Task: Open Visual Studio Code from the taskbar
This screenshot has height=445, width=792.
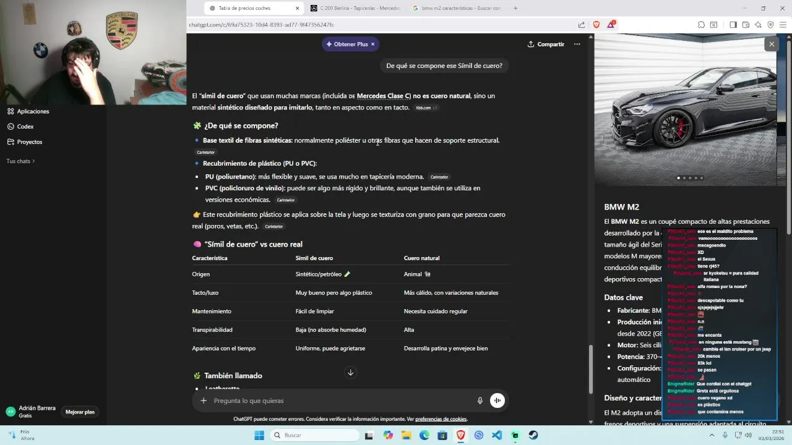Action: click(x=497, y=435)
